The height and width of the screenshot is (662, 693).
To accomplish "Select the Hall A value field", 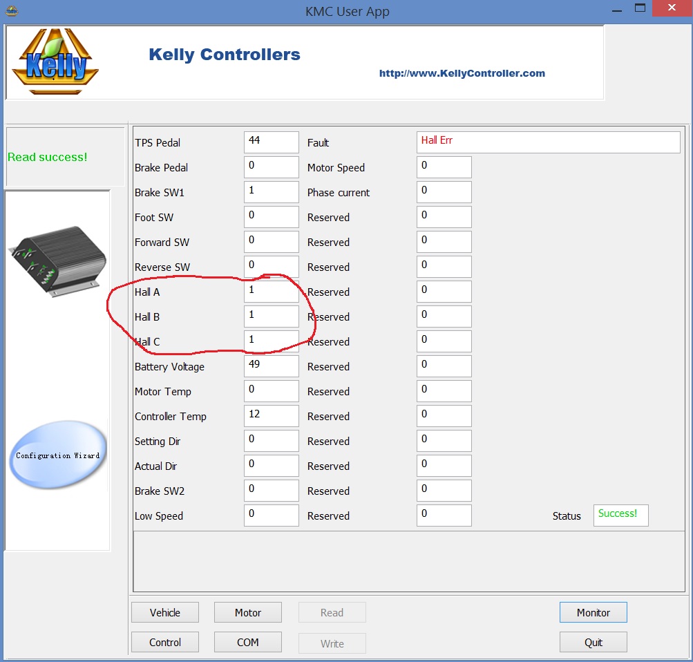I will click(x=272, y=292).
